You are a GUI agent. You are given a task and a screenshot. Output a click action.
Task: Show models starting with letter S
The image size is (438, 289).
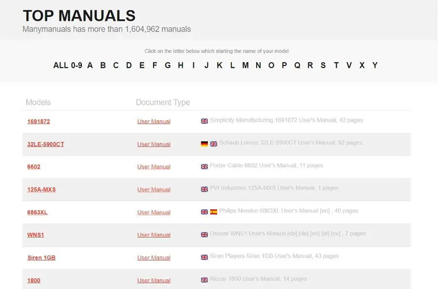point(323,65)
